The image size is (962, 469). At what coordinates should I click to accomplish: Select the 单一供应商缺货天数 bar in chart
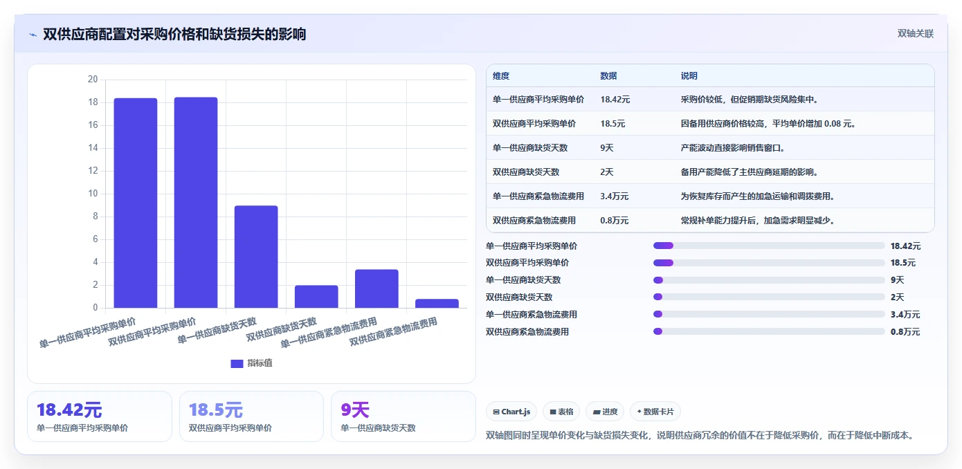pos(256,257)
